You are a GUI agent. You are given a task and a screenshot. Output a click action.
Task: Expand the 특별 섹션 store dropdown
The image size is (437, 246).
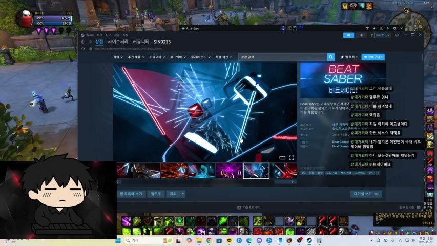click(x=223, y=57)
